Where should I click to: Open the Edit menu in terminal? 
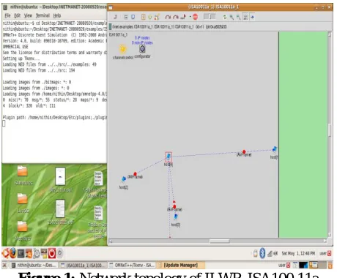click(18, 15)
